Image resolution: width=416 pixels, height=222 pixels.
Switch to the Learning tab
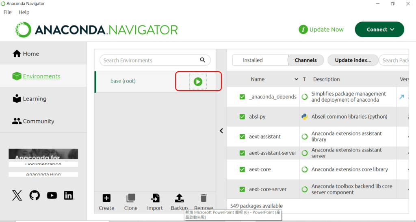[35, 99]
